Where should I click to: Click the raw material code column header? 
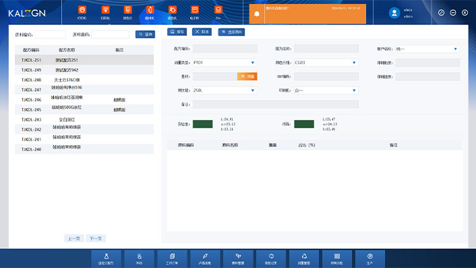tap(185, 145)
